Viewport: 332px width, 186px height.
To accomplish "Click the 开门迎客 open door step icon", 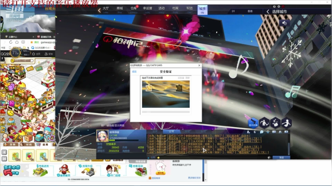I will pos(113,170).
